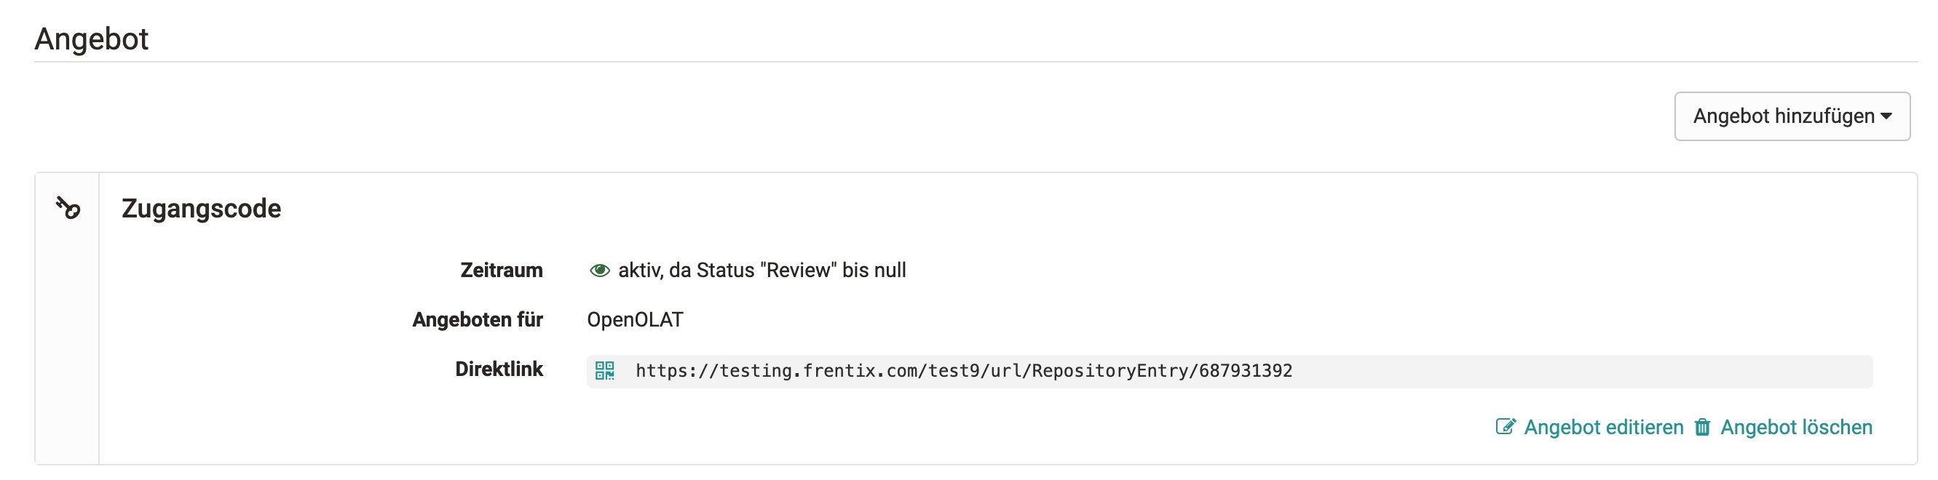Click the caret arrow on Angebot hinzufügen
1938x480 pixels.
[1886, 116]
